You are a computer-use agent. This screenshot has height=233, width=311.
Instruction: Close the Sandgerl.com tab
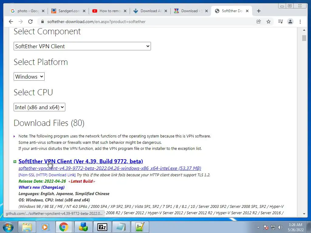(x=84, y=11)
